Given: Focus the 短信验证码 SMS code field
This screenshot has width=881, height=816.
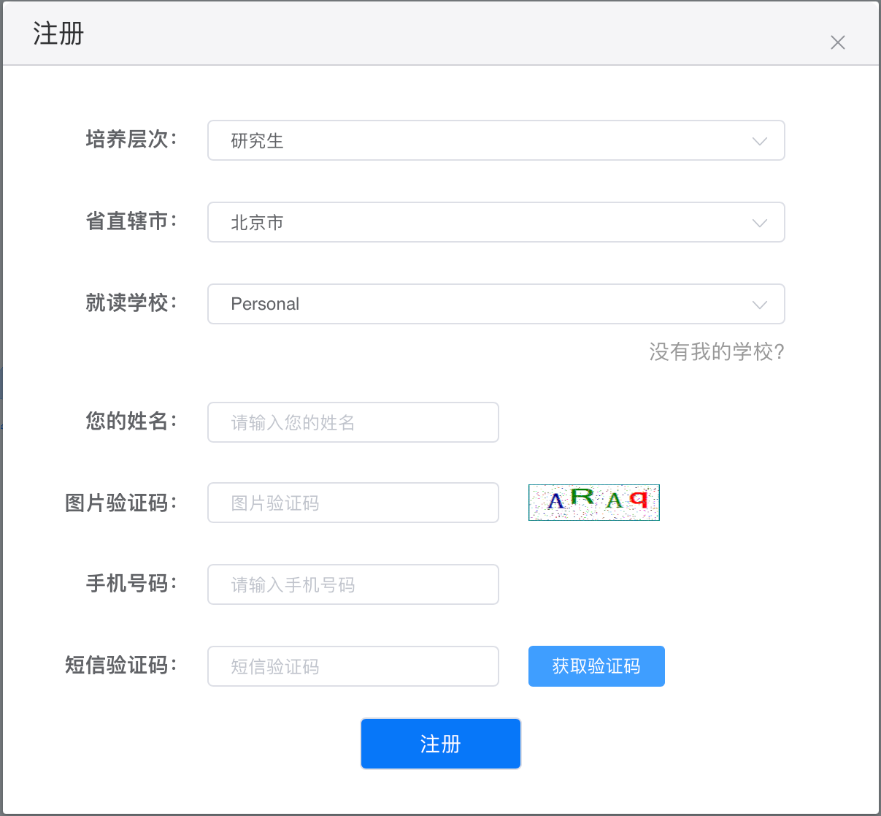Looking at the screenshot, I should (x=353, y=666).
